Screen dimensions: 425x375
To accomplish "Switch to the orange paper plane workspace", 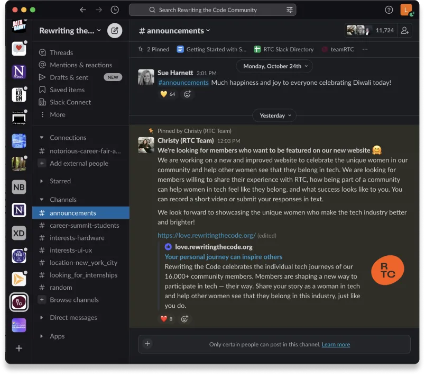I will coord(19,279).
